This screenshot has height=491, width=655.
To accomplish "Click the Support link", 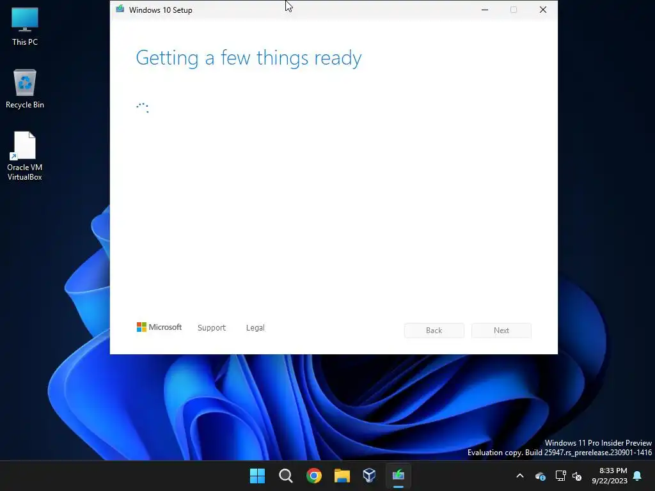I will click(x=211, y=328).
